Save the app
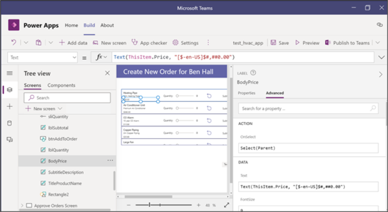The image size is (388, 212). click(280, 43)
